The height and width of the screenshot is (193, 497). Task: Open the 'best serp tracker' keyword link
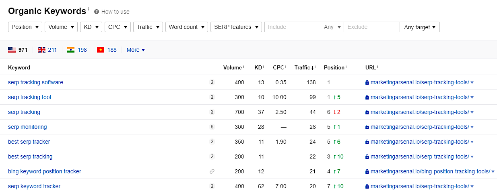click(x=29, y=142)
